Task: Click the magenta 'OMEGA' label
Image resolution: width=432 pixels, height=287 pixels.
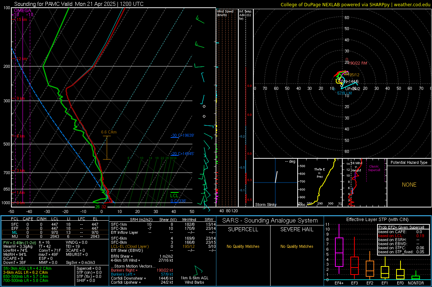Action: (23, 11)
